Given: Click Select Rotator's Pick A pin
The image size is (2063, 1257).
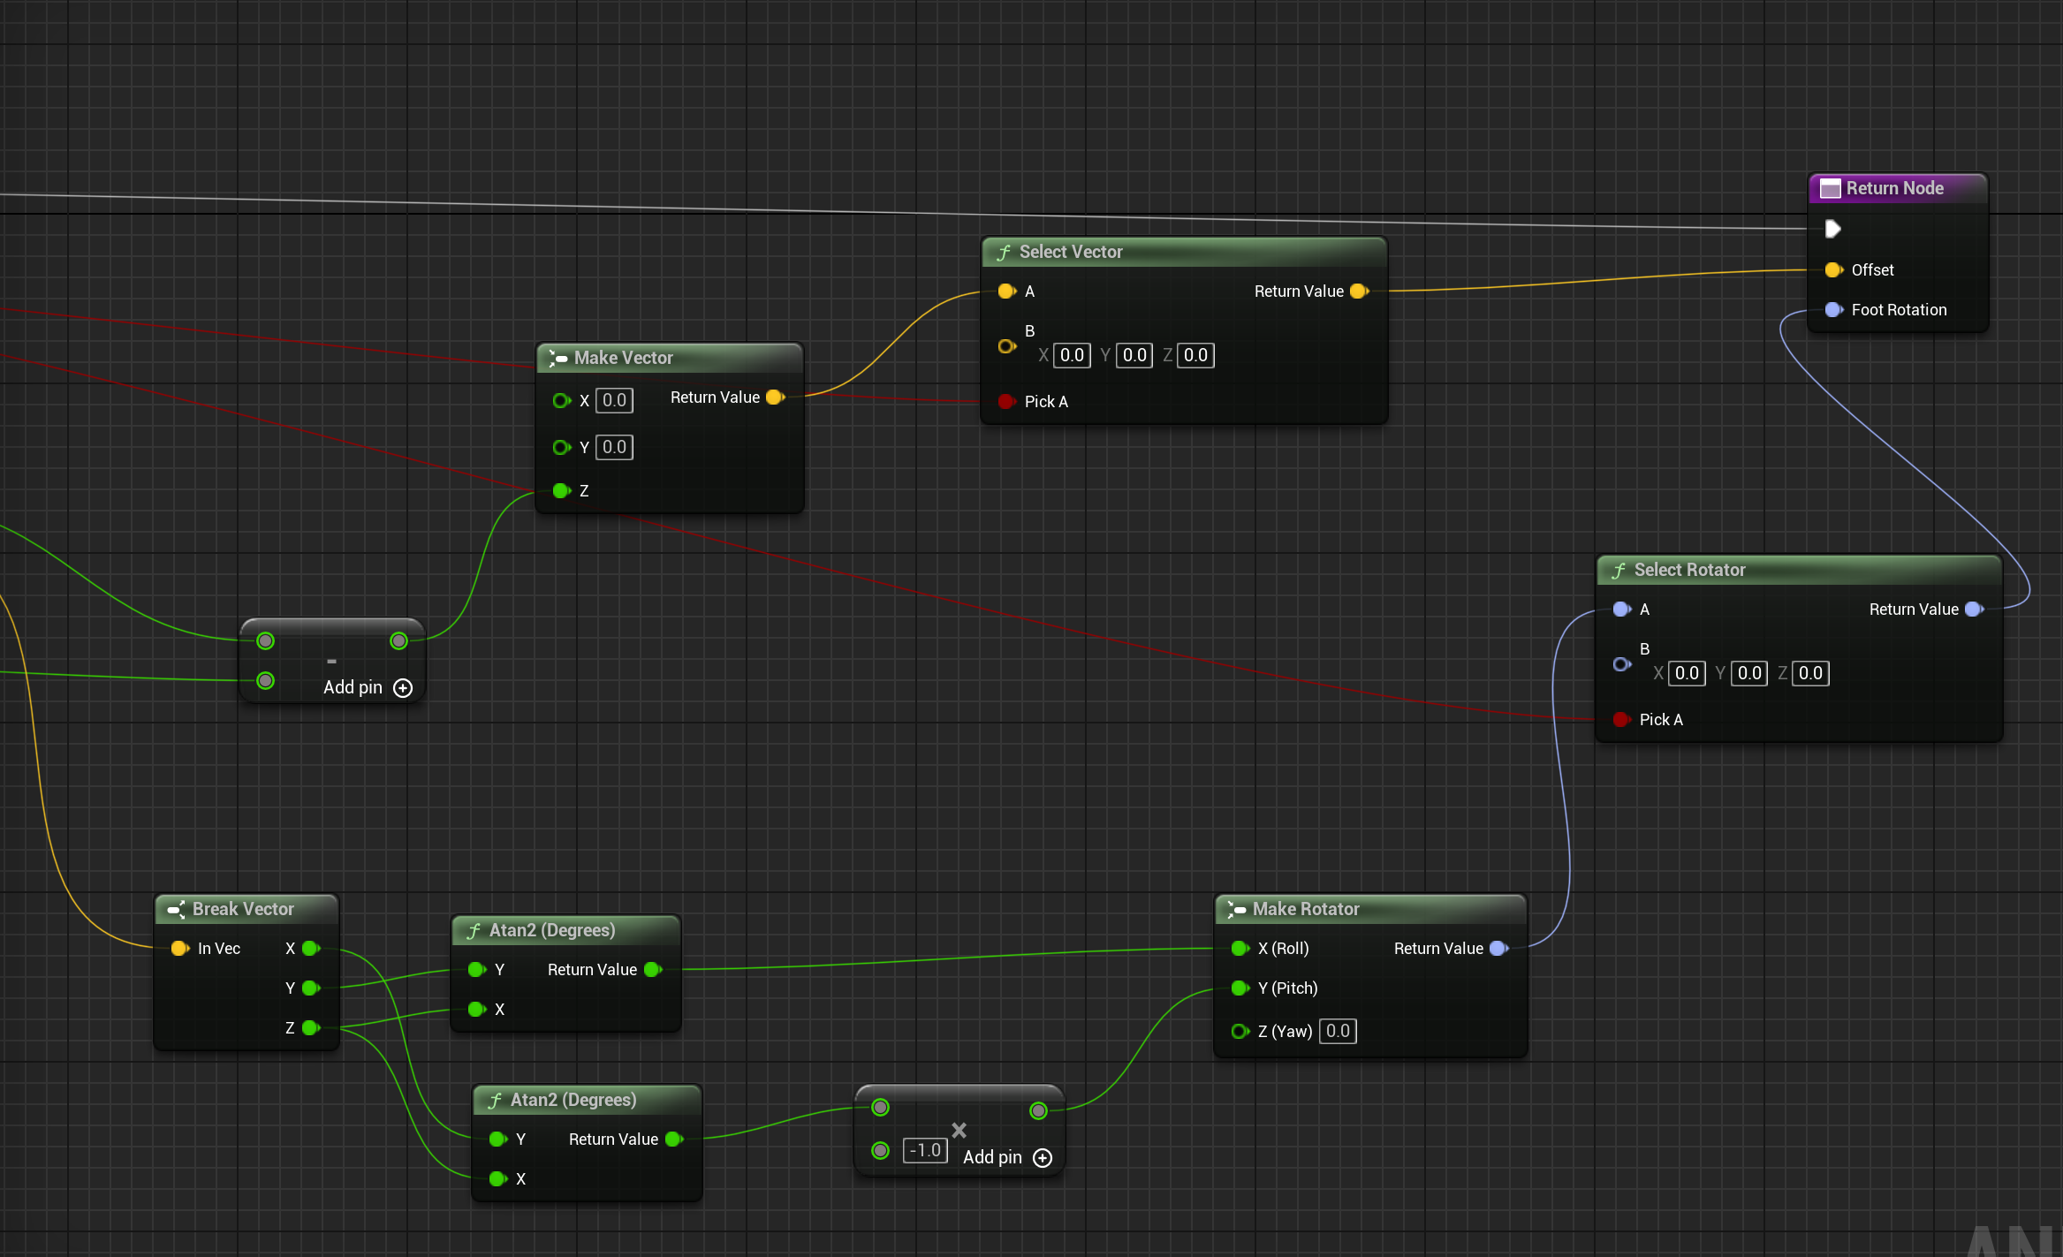Looking at the screenshot, I should [x=1620, y=720].
